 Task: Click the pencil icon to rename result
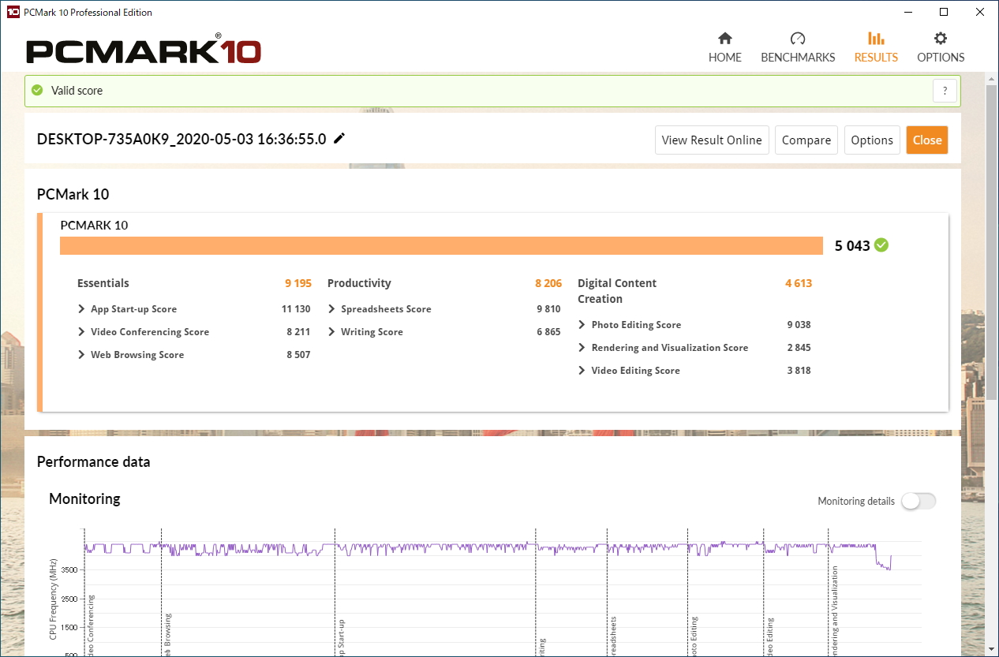point(339,139)
